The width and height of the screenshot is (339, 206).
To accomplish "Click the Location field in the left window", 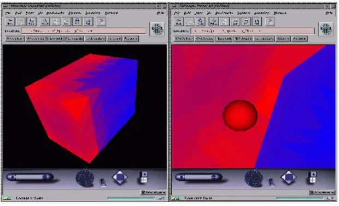I will tap(84, 31).
